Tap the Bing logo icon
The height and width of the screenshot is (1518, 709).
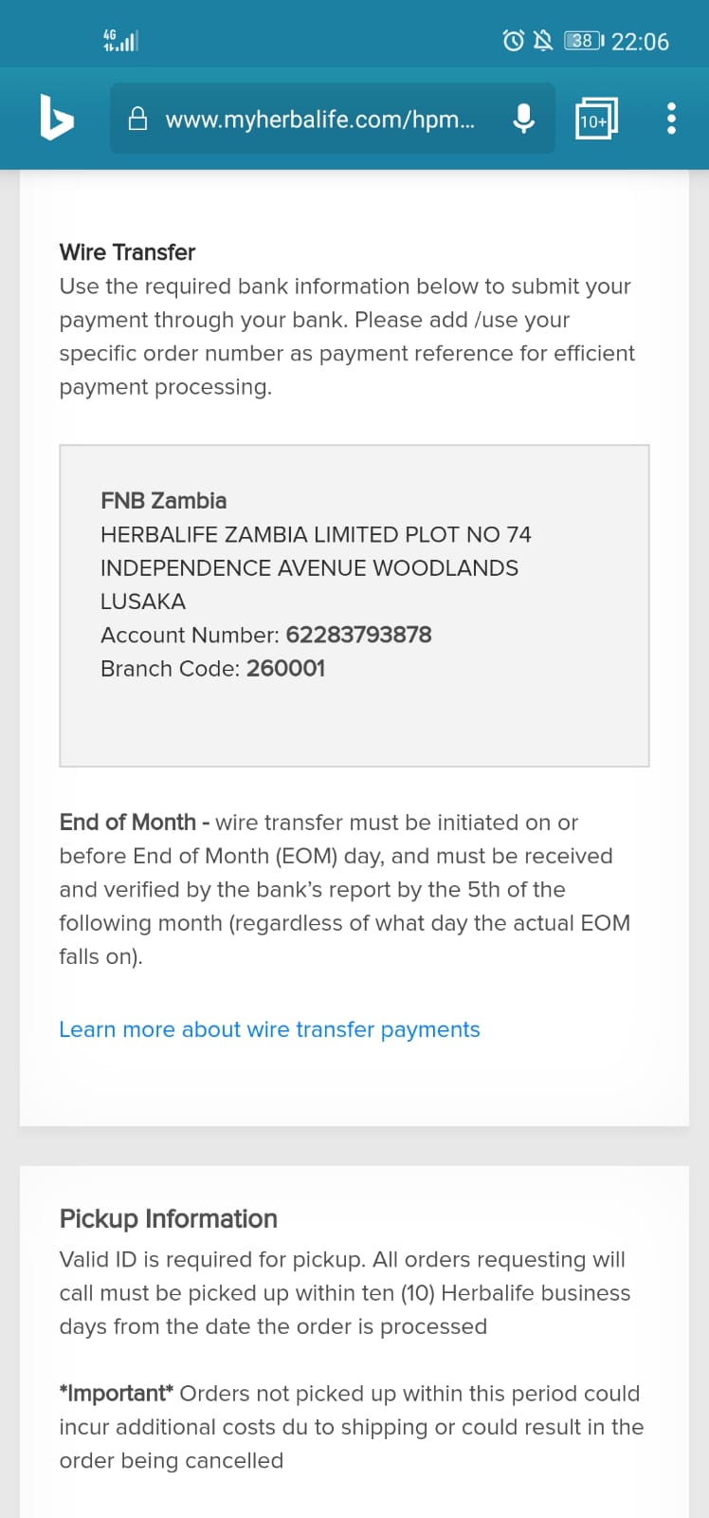(57, 118)
